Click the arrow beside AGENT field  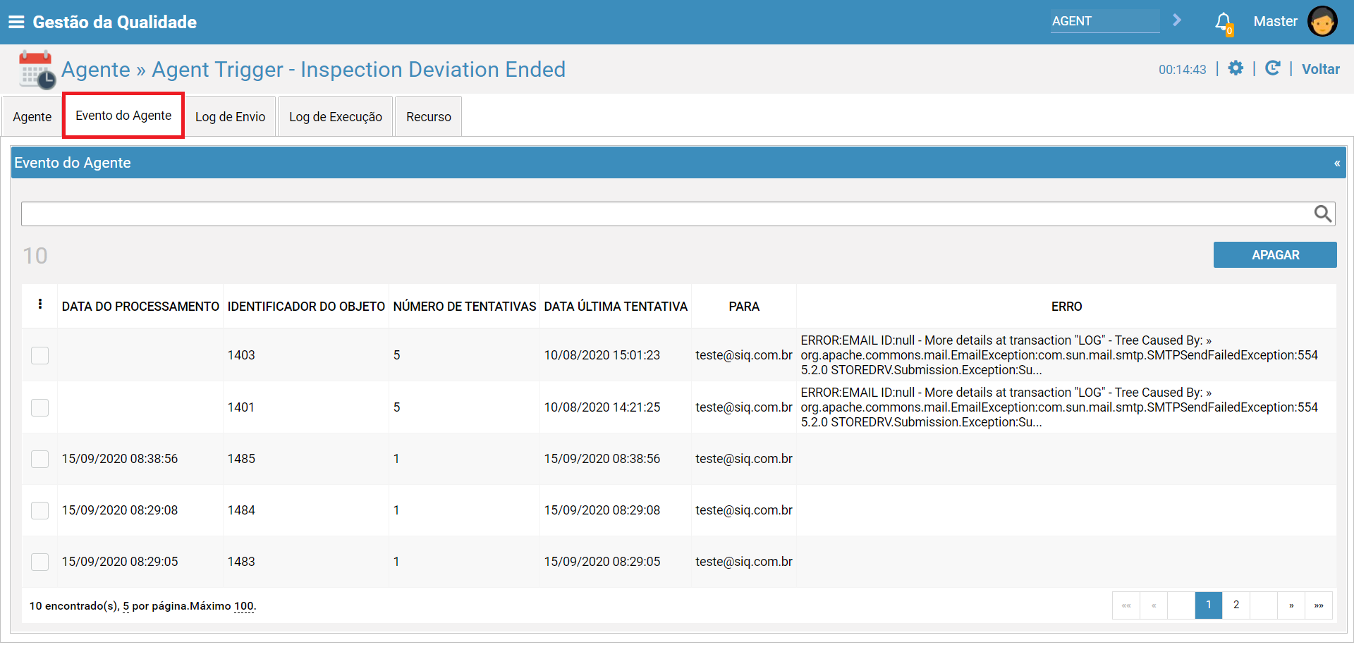point(1177,20)
